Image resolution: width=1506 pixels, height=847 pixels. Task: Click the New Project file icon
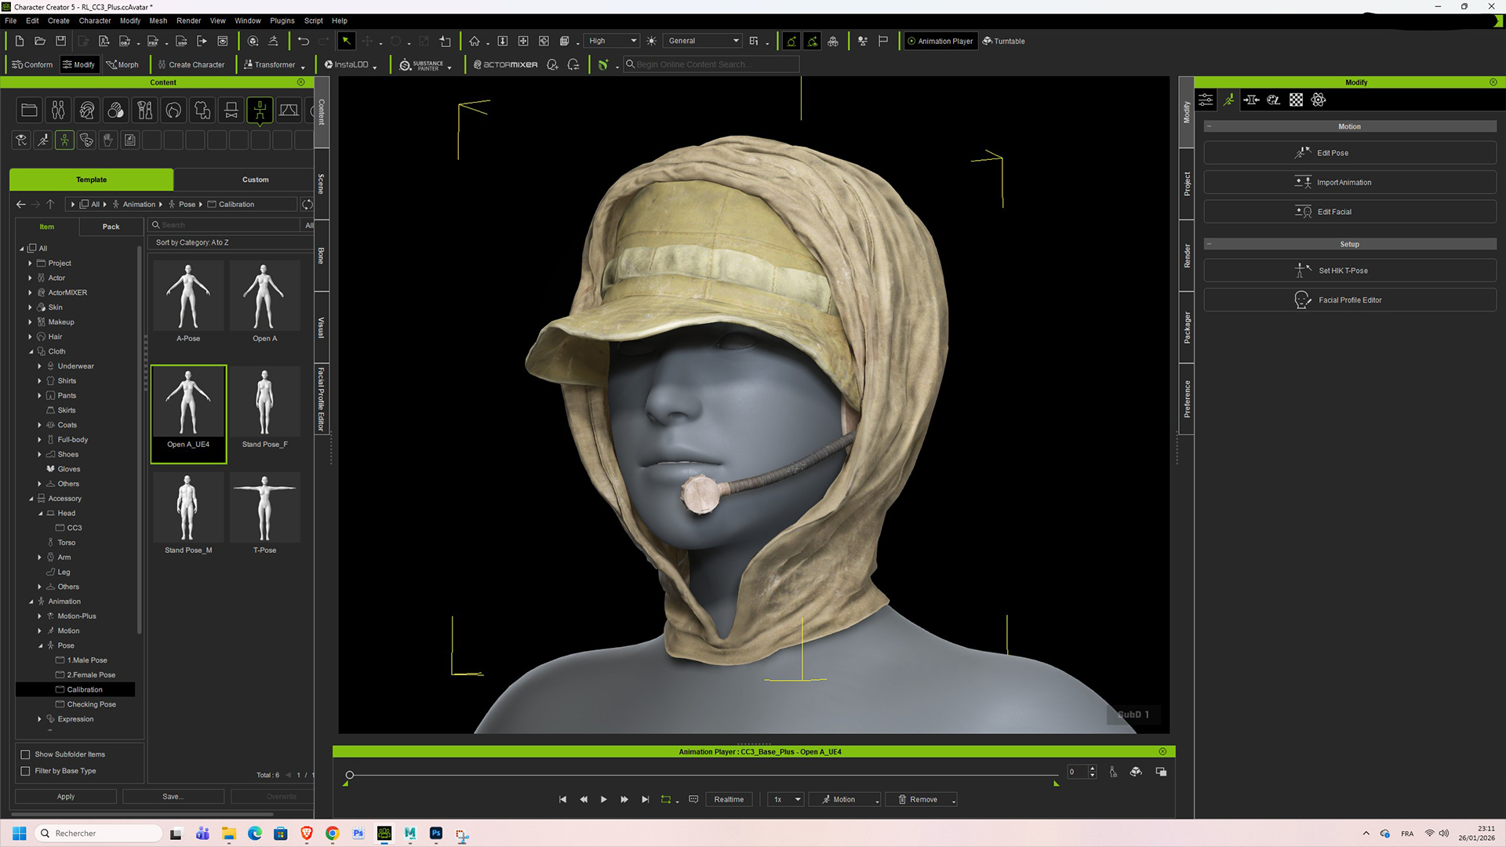(20, 41)
